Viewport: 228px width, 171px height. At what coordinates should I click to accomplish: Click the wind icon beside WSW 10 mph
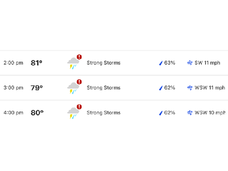coord(190,113)
